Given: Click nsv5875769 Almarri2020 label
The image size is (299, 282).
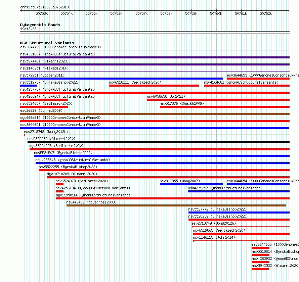Looking at the screenshot, I should pos(51,139).
